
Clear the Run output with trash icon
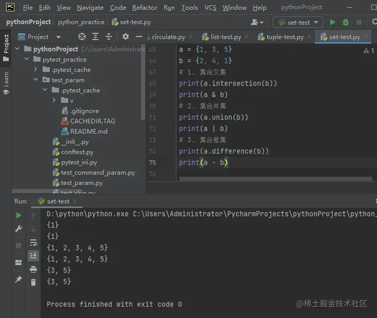(x=33, y=282)
